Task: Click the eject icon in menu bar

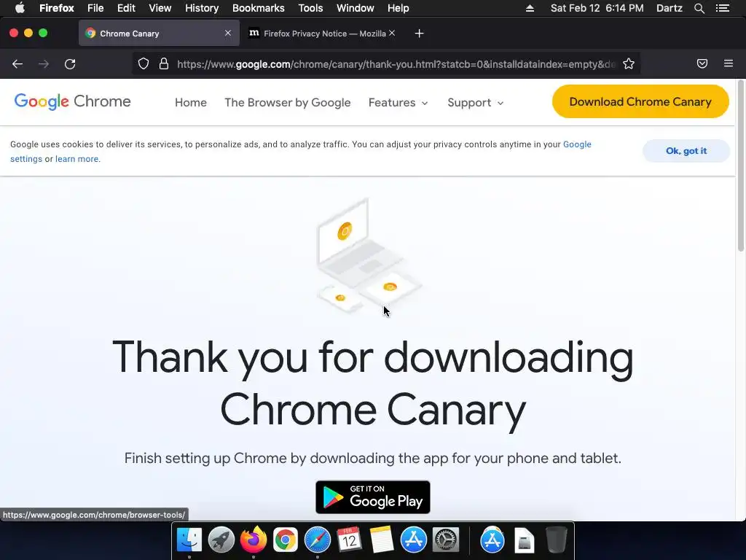Action: tap(530, 8)
